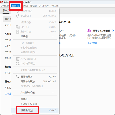Select the スター sidebar item
Viewport: 115px width, 115px height.
coord(8,25)
